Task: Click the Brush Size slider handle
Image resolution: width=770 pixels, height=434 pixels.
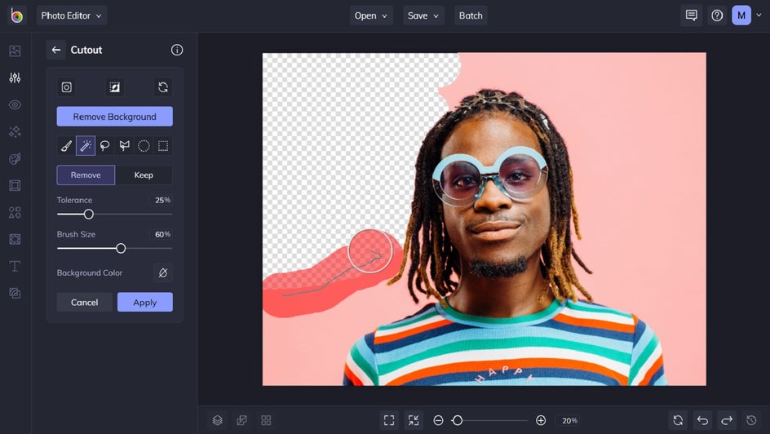Action: (x=121, y=249)
